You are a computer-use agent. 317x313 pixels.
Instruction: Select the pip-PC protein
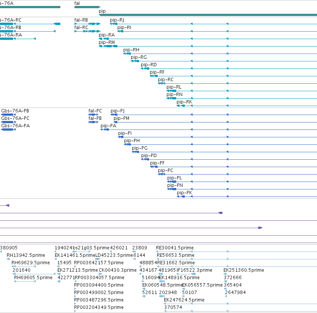coord(238,174)
